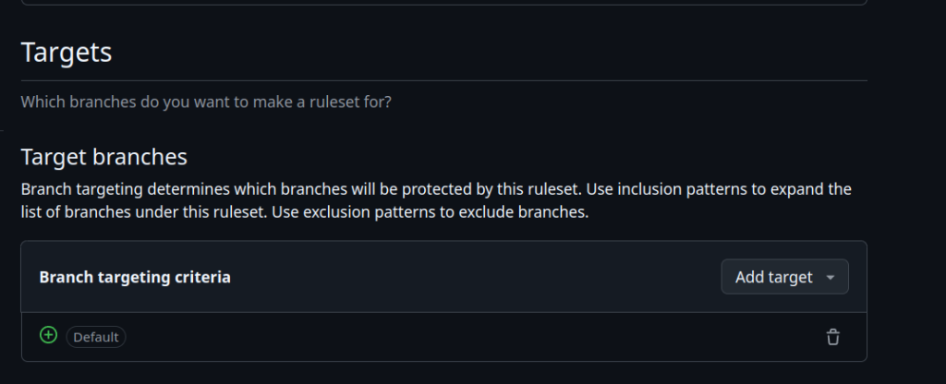946x384 pixels.
Task: Click the Targets section heading
Action: pyautogui.click(x=67, y=53)
